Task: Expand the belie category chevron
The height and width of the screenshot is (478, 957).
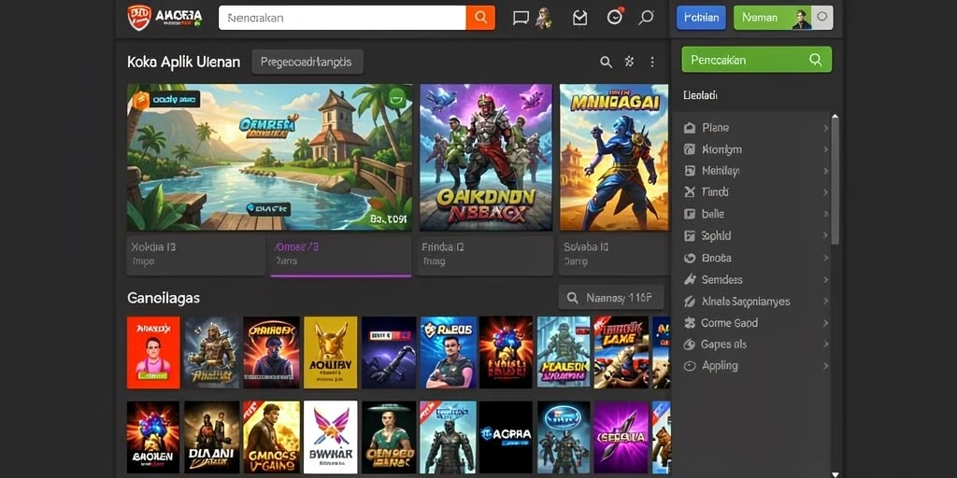Action: click(x=826, y=214)
